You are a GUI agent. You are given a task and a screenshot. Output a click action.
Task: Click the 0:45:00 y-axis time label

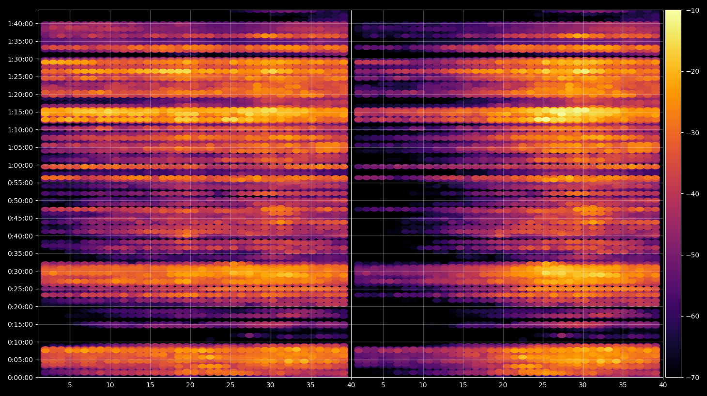(x=20, y=218)
